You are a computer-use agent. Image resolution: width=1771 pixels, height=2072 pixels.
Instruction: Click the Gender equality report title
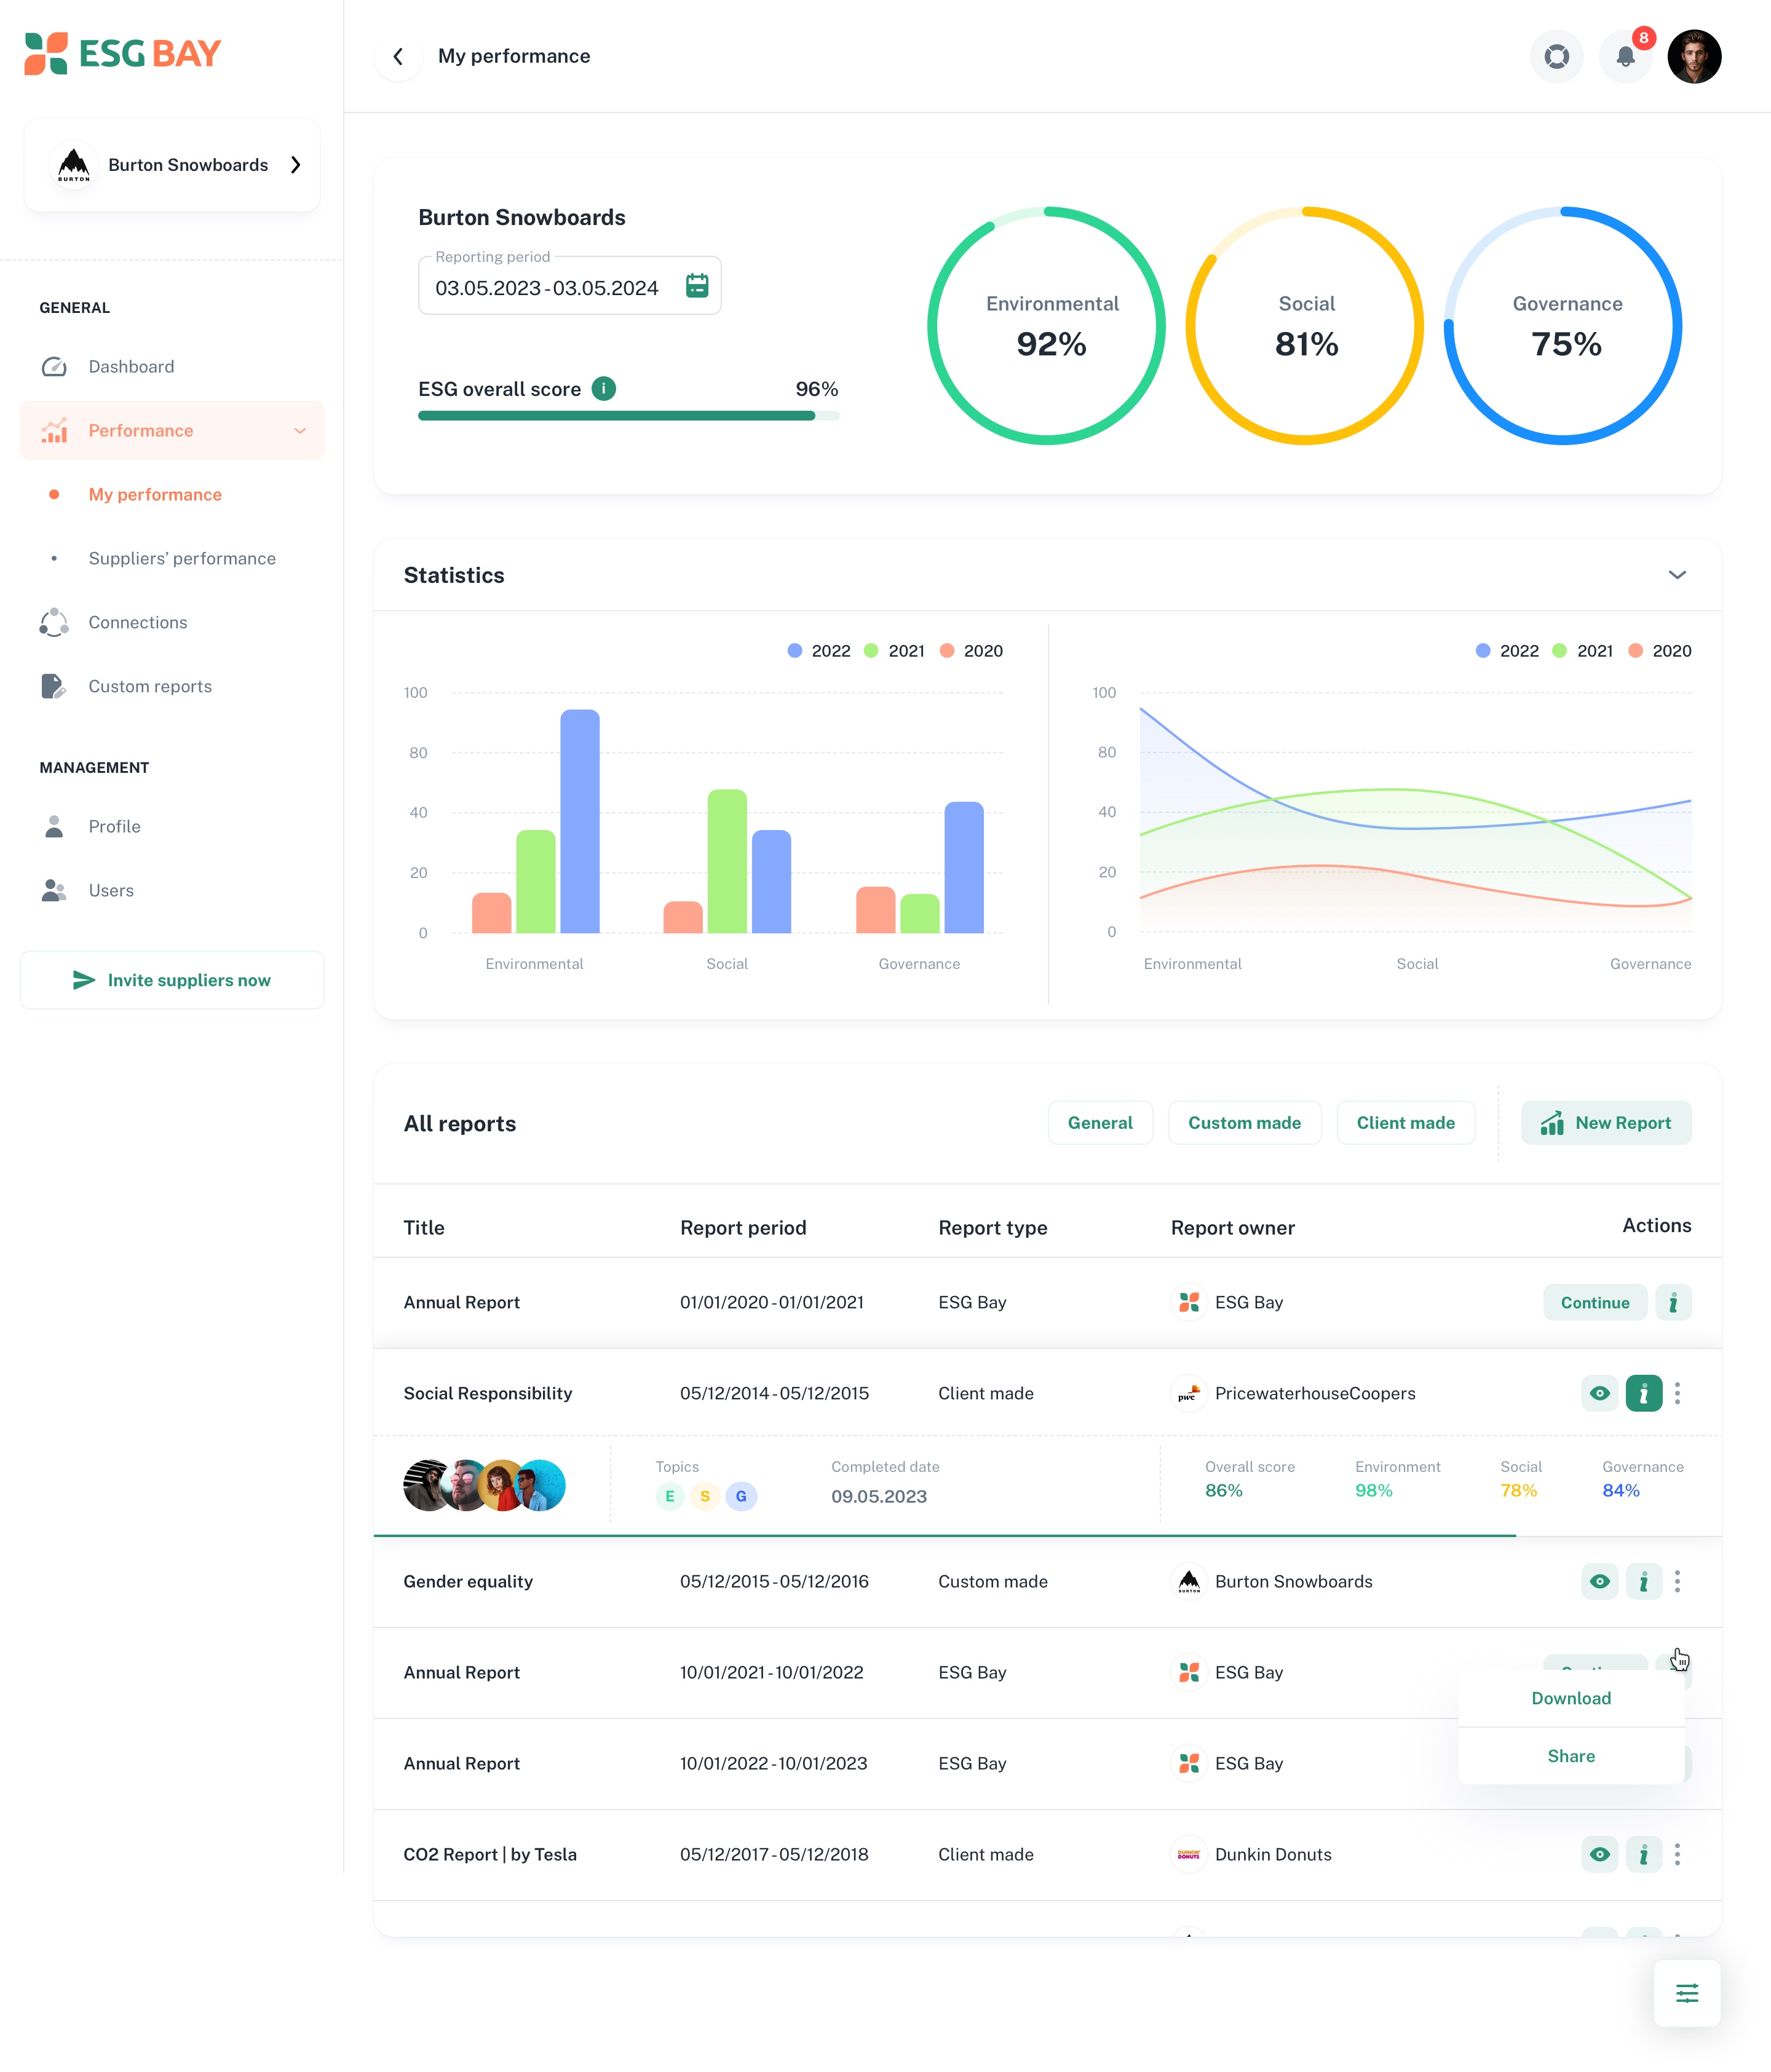pos(468,1581)
